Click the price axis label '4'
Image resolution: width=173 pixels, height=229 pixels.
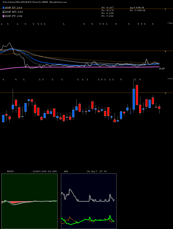165,51
